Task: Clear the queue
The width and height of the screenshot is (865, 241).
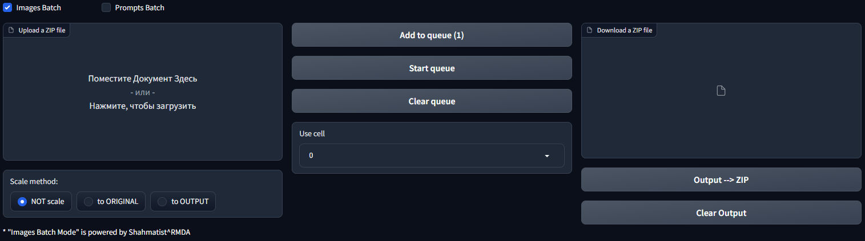Action: pyautogui.click(x=432, y=101)
